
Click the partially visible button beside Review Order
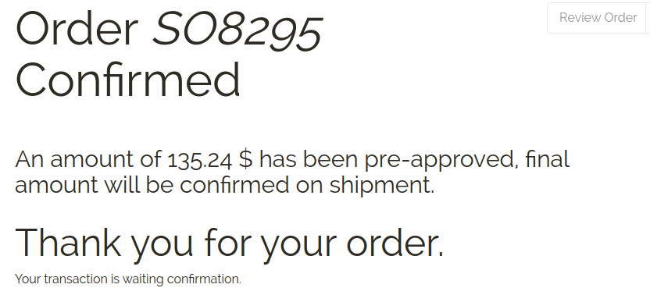tap(648, 18)
